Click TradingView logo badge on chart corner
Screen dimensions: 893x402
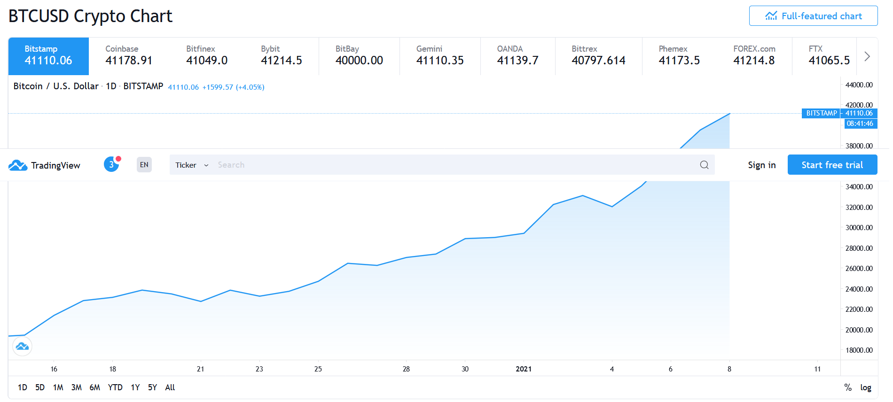tap(22, 347)
